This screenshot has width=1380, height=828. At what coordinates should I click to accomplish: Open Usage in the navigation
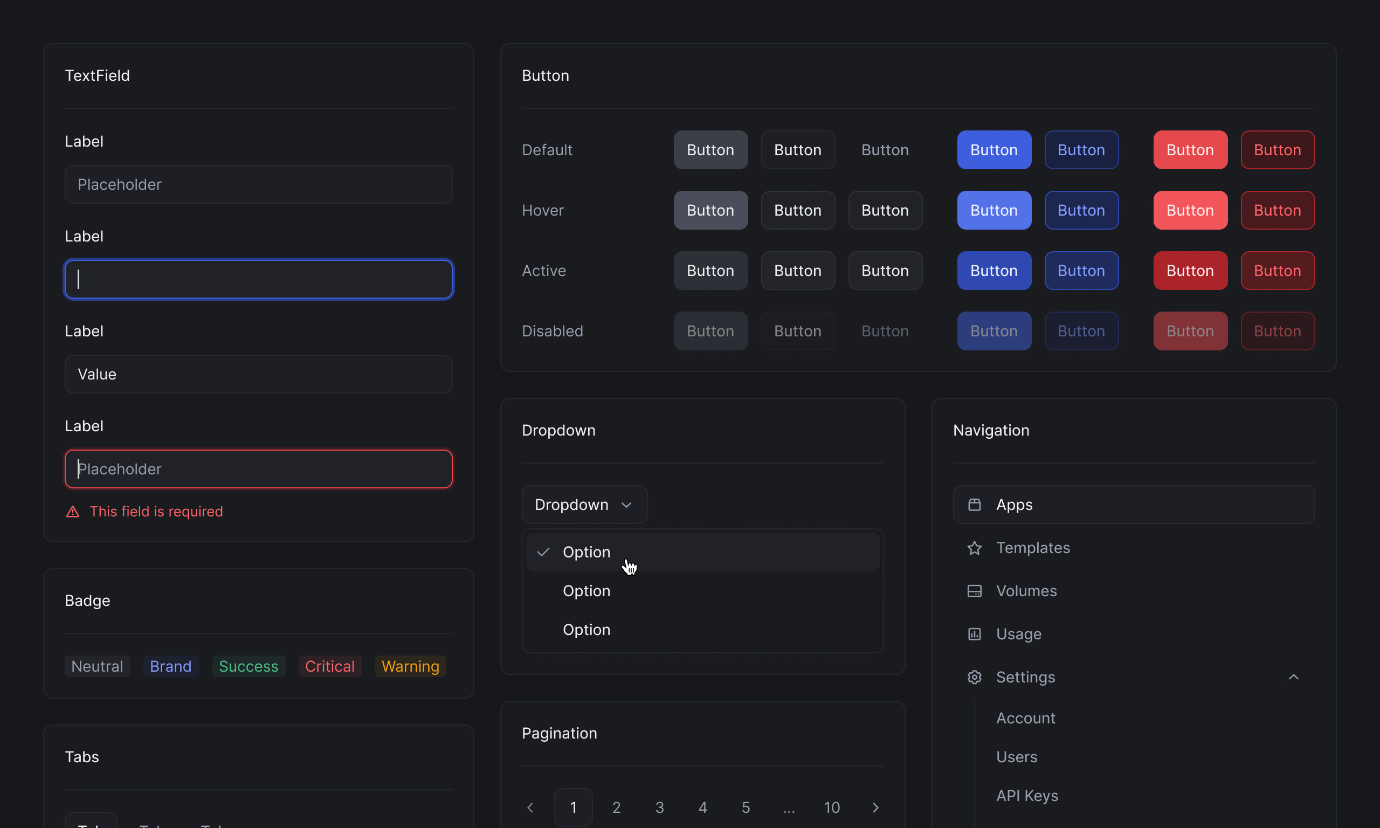(x=1134, y=634)
